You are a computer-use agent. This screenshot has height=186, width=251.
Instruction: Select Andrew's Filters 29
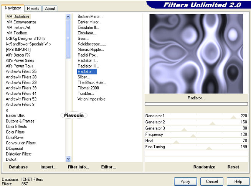[21, 82]
